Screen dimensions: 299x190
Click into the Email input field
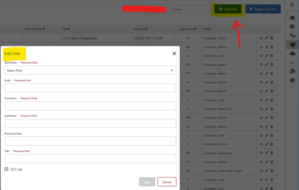(90, 88)
